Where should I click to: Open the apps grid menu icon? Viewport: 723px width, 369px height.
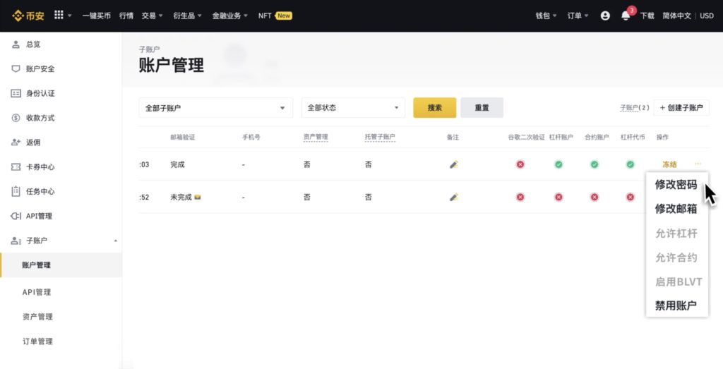(59, 15)
